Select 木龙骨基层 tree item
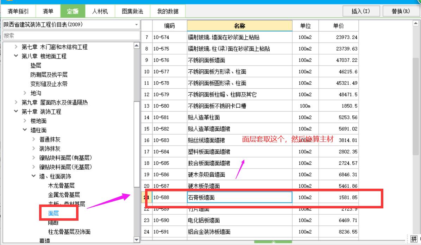The width and height of the screenshot is (421, 245). click(x=61, y=186)
